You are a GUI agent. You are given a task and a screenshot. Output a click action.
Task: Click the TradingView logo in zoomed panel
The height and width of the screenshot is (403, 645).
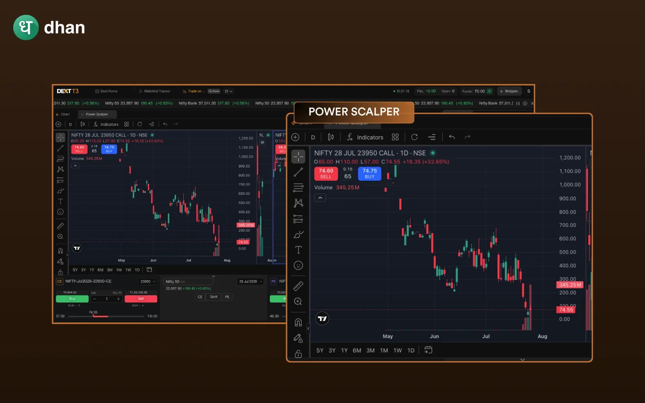pyautogui.click(x=322, y=318)
